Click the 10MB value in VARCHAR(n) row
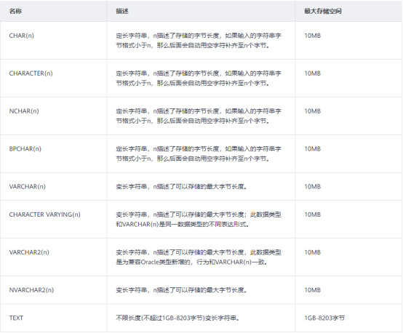 313,187
